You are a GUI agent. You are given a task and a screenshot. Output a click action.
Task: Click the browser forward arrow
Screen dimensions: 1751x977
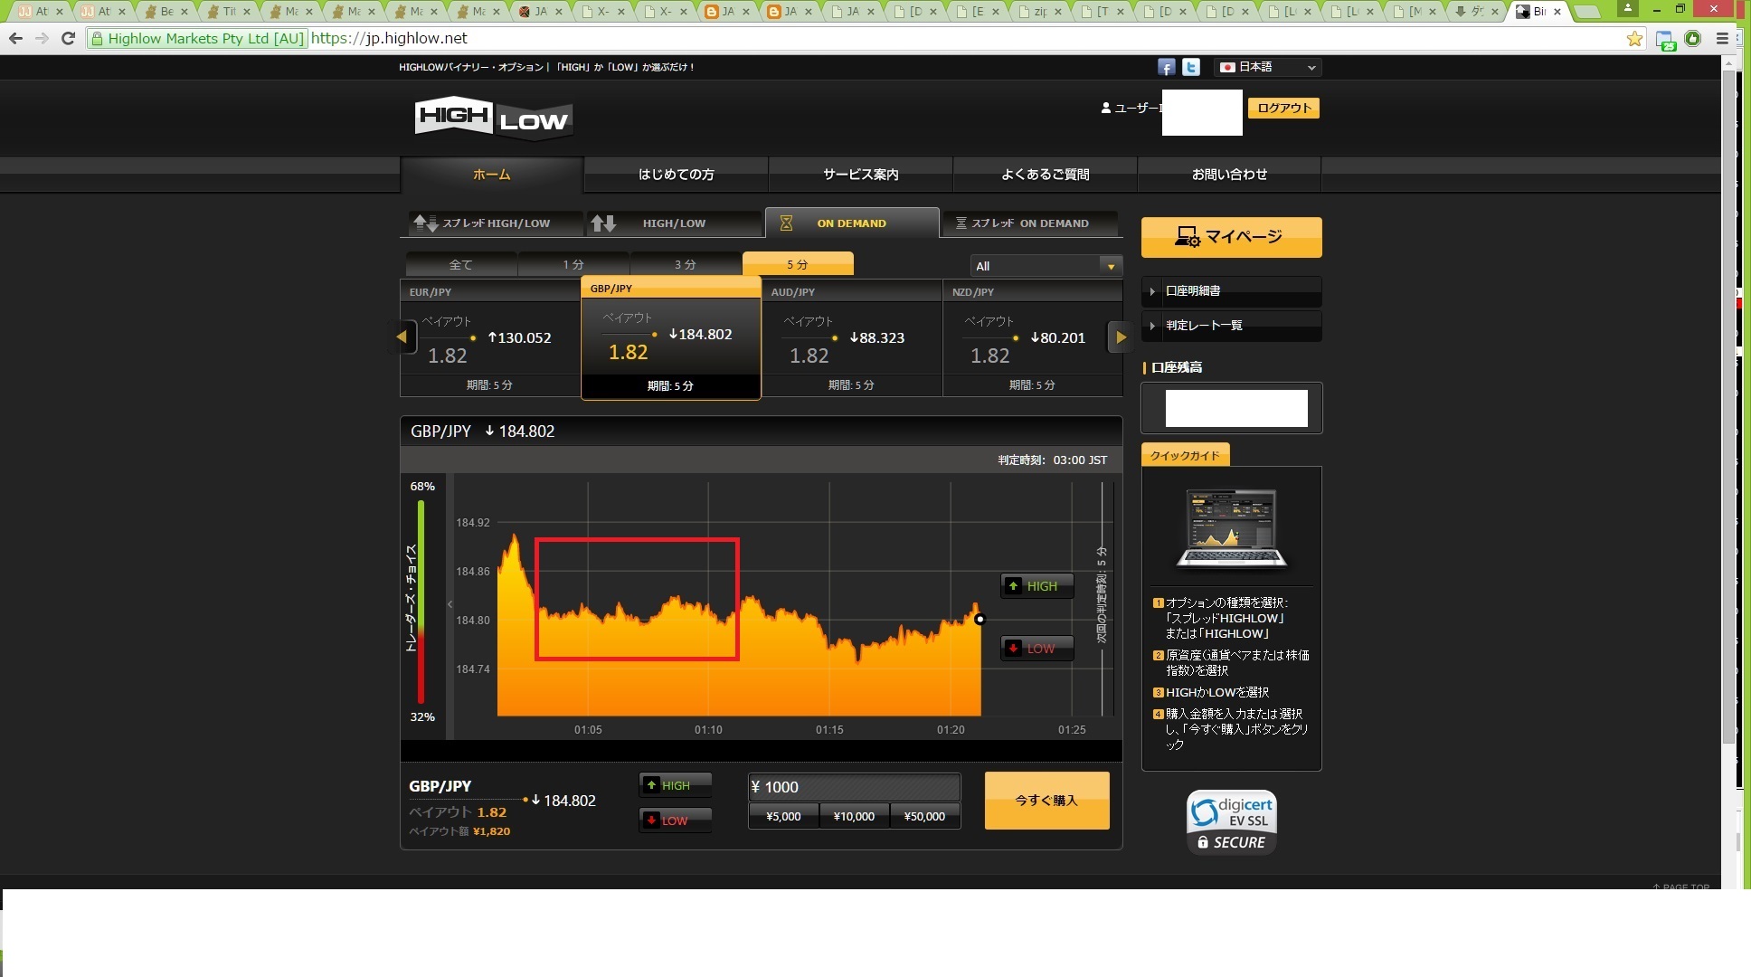click(x=42, y=38)
